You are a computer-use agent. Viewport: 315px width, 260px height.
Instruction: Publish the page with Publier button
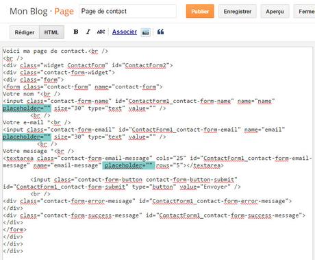(200, 11)
